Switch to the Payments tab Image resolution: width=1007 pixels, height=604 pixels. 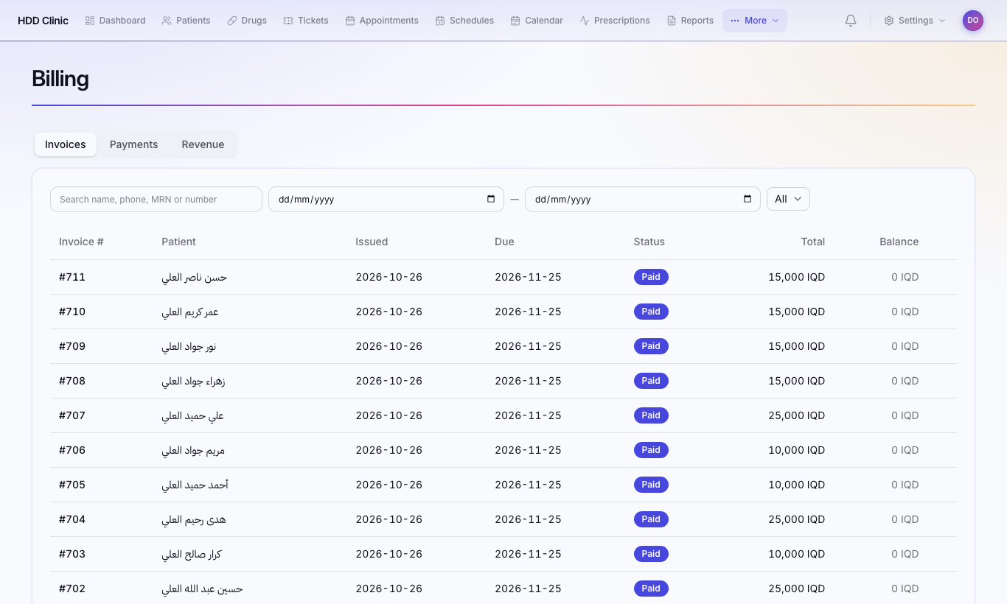pyautogui.click(x=133, y=144)
